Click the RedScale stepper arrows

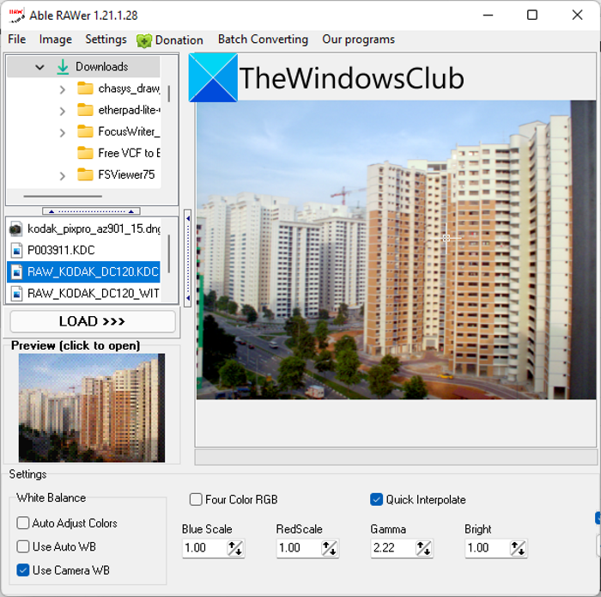[329, 548]
